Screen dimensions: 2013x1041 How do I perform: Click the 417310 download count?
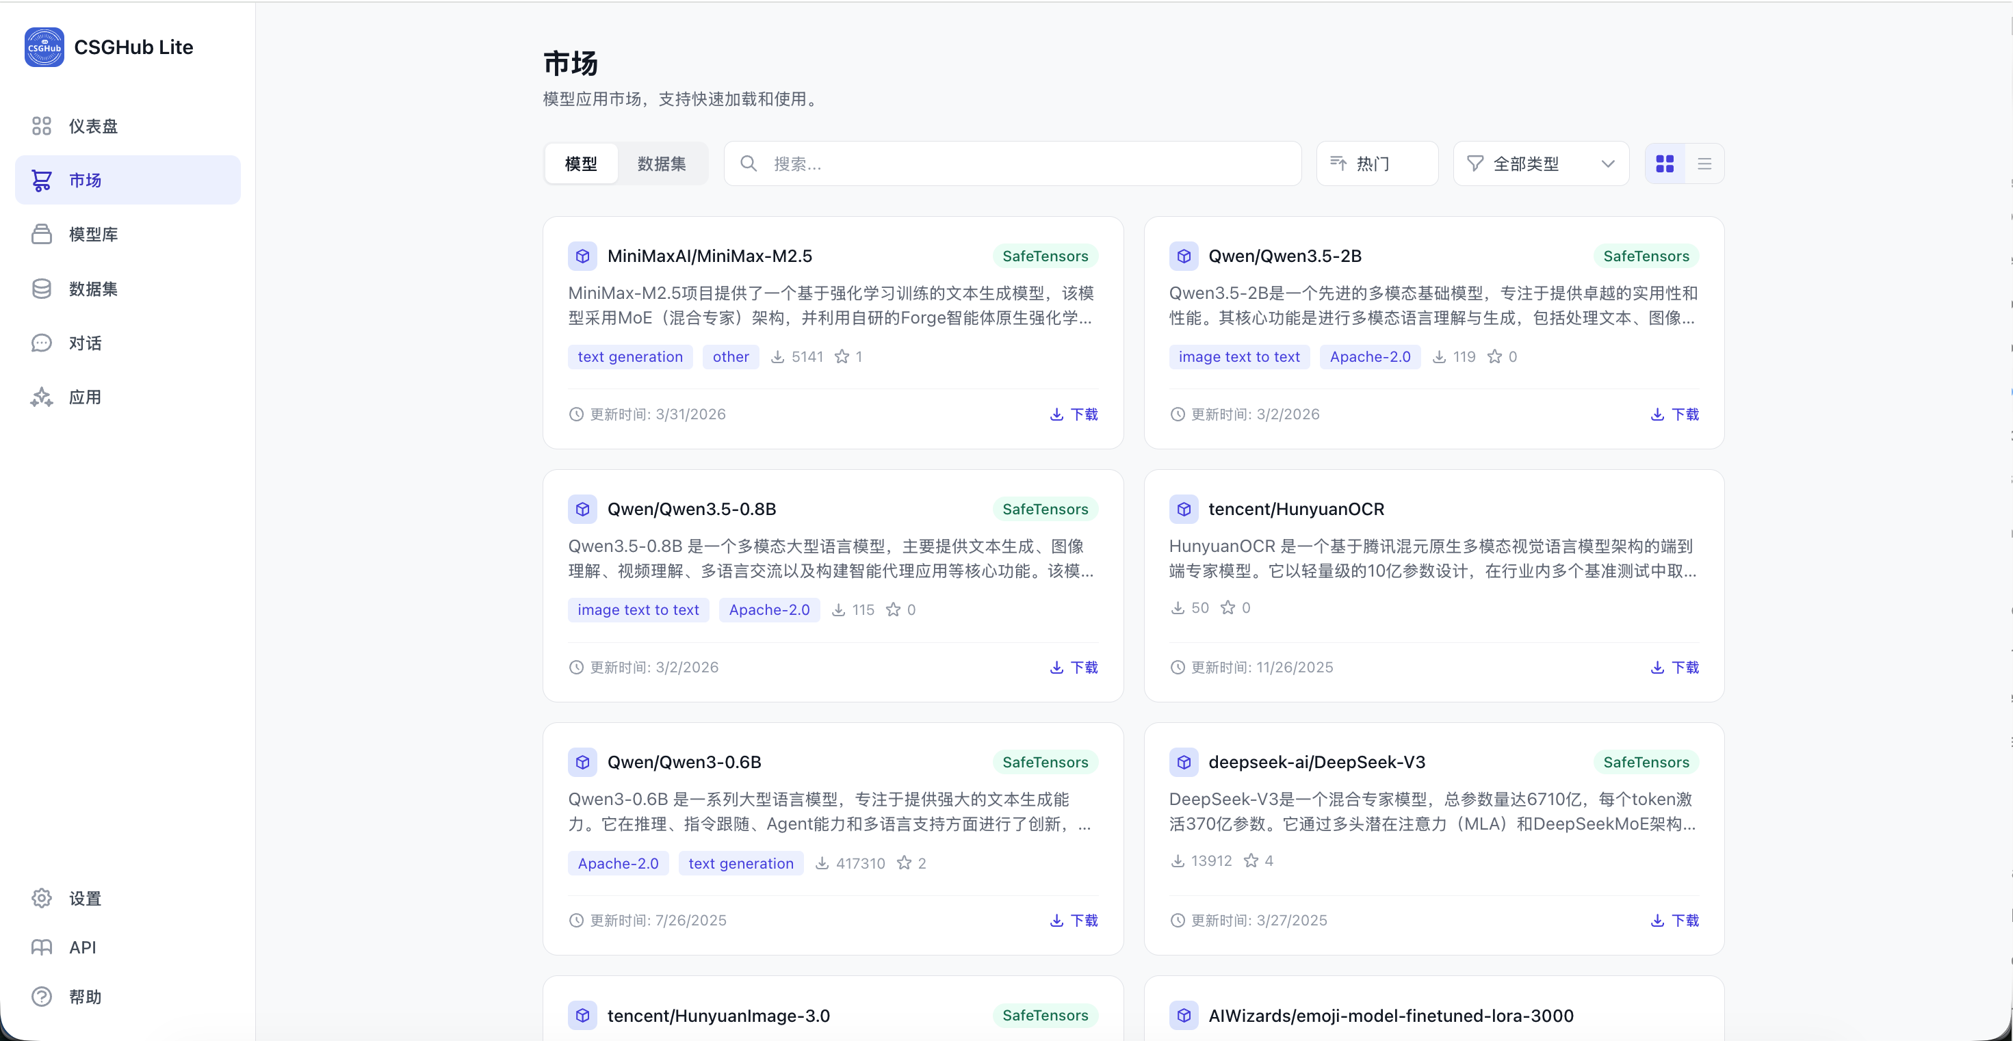[860, 864]
